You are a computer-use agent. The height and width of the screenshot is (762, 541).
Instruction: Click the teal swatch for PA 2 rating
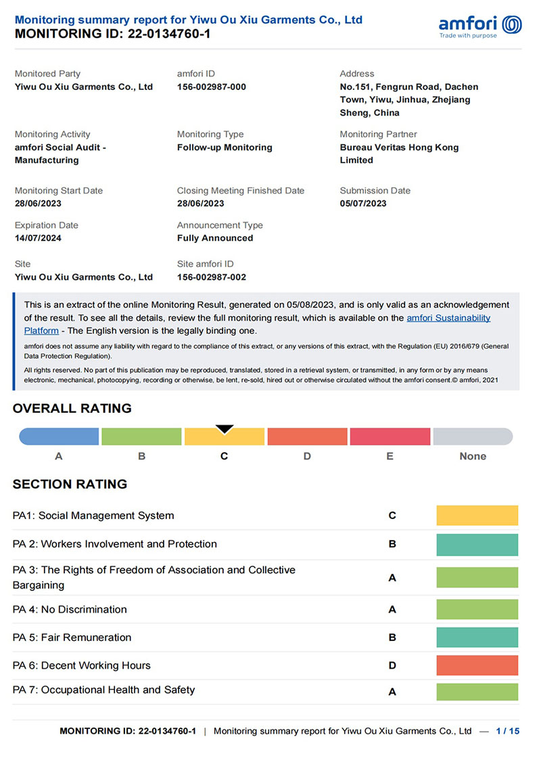[x=477, y=544]
